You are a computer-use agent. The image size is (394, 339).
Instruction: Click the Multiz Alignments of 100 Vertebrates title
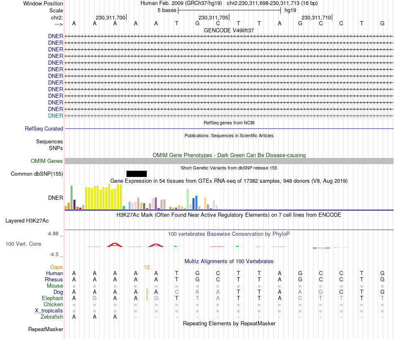(229, 261)
